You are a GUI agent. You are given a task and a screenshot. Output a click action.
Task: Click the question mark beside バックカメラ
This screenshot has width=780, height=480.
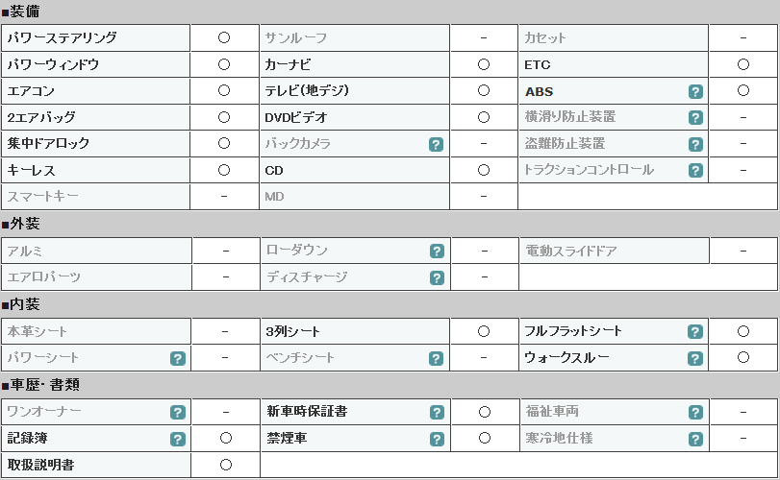[436, 144]
